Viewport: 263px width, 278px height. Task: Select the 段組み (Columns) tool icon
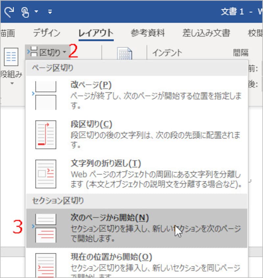click(x=11, y=57)
